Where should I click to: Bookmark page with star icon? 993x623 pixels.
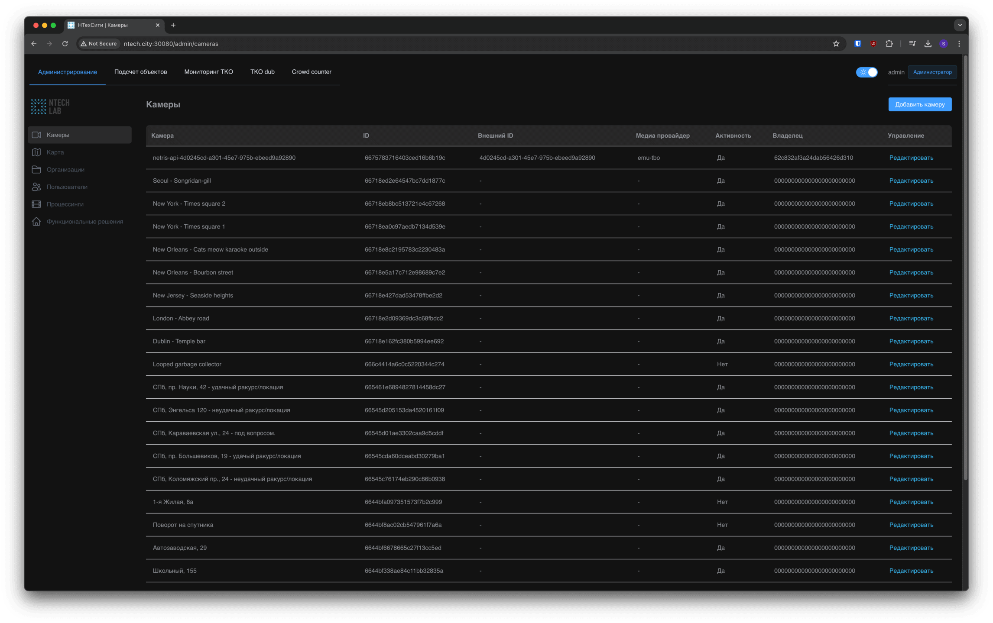tap(836, 44)
